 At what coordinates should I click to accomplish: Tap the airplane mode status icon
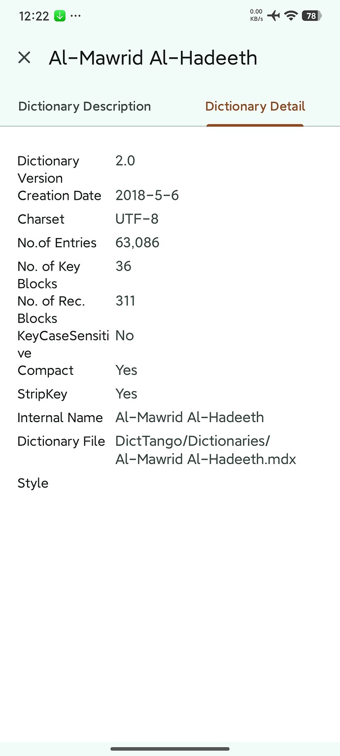pyautogui.click(x=273, y=15)
